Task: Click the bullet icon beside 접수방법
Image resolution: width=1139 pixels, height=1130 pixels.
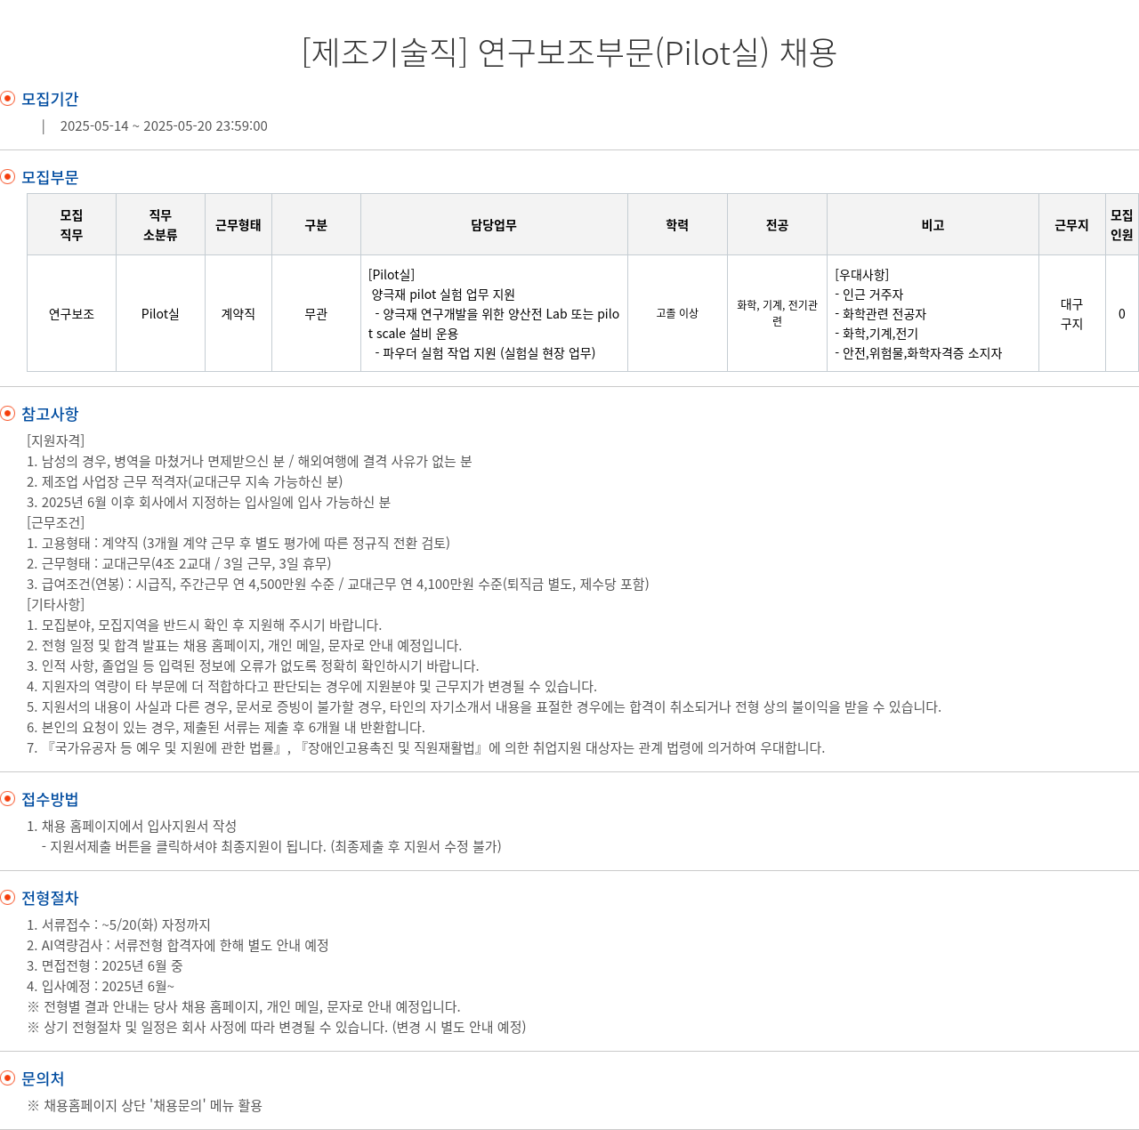Action: coord(8,798)
